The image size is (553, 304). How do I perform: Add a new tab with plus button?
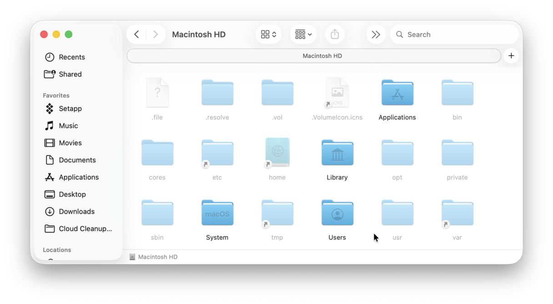pos(511,56)
